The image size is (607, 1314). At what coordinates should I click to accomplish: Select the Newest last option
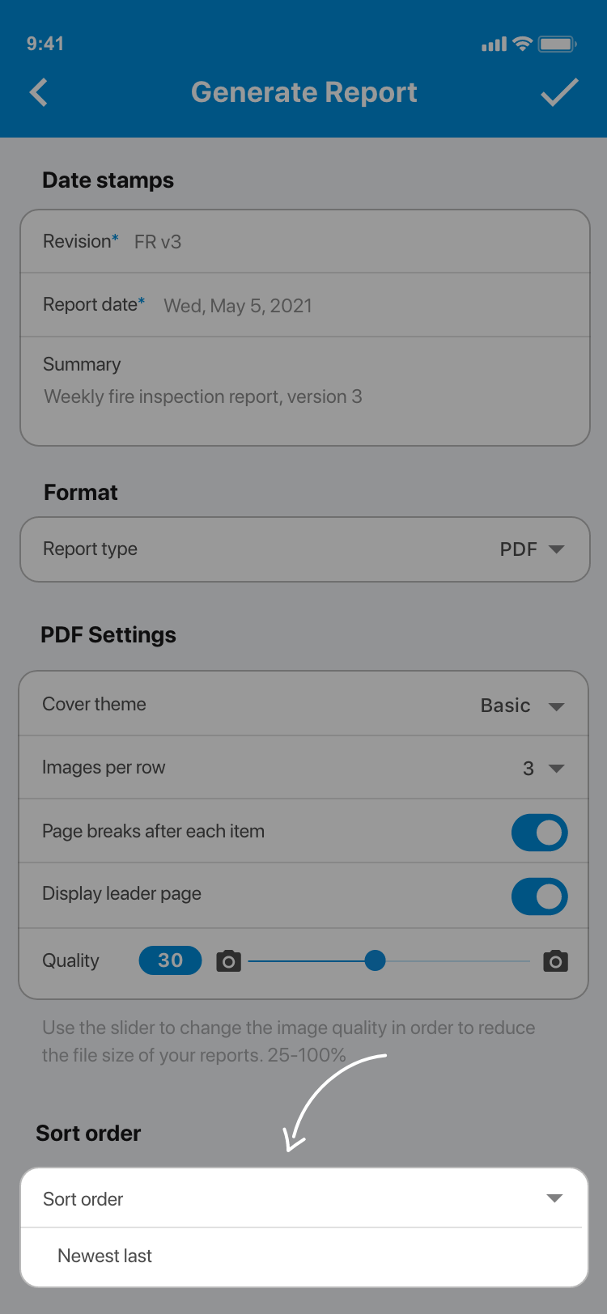pos(105,1256)
